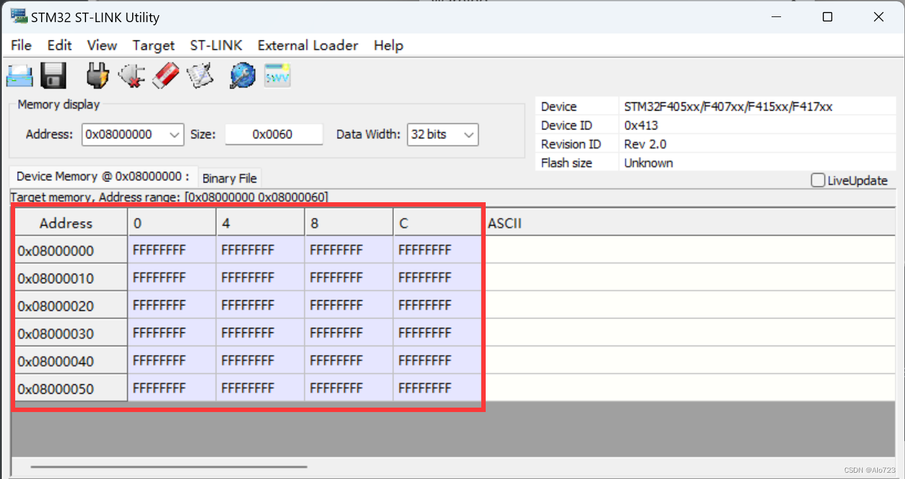The height and width of the screenshot is (479, 905).
Task: Click the Full chip erase eraser icon
Action: (x=166, y=76)
